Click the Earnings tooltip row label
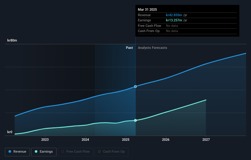Image resolution: width=251 pixels, height=160 pixels. [x=144, y=20]
